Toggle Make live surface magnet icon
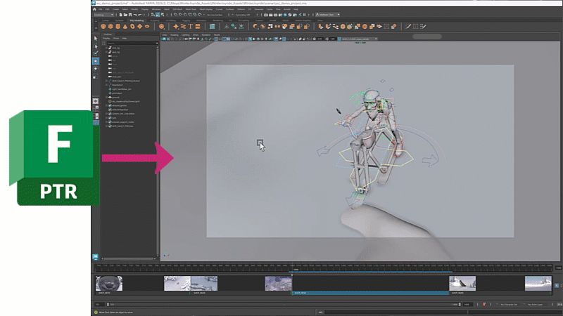 [200, 15]
